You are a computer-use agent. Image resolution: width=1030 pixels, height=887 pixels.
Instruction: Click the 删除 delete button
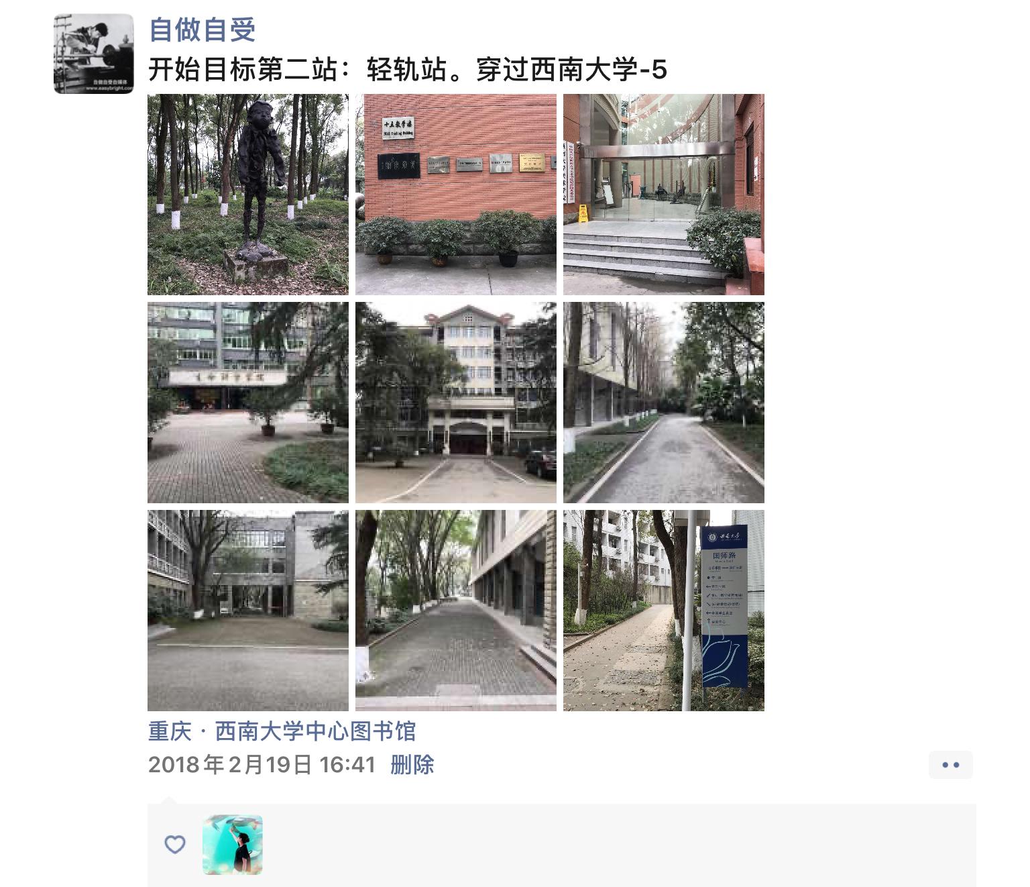pos(412,765)
